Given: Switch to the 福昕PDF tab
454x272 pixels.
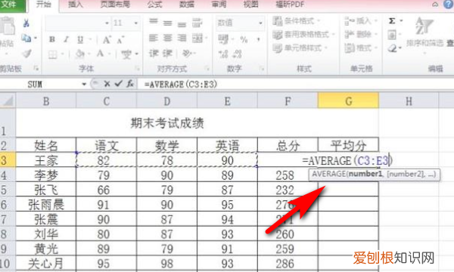Looking at the screenshot, I should (290, 5).
